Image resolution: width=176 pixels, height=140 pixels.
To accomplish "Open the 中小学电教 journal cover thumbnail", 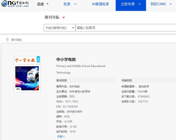I will [x=27, y=74].
